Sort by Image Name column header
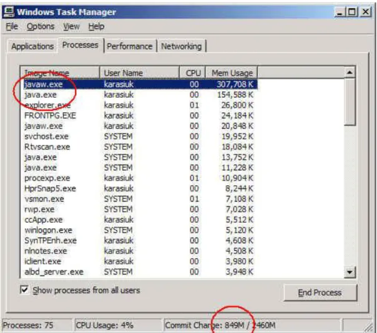Image resolution: width=377 pixels, height=333 pixels. point(60,72)
